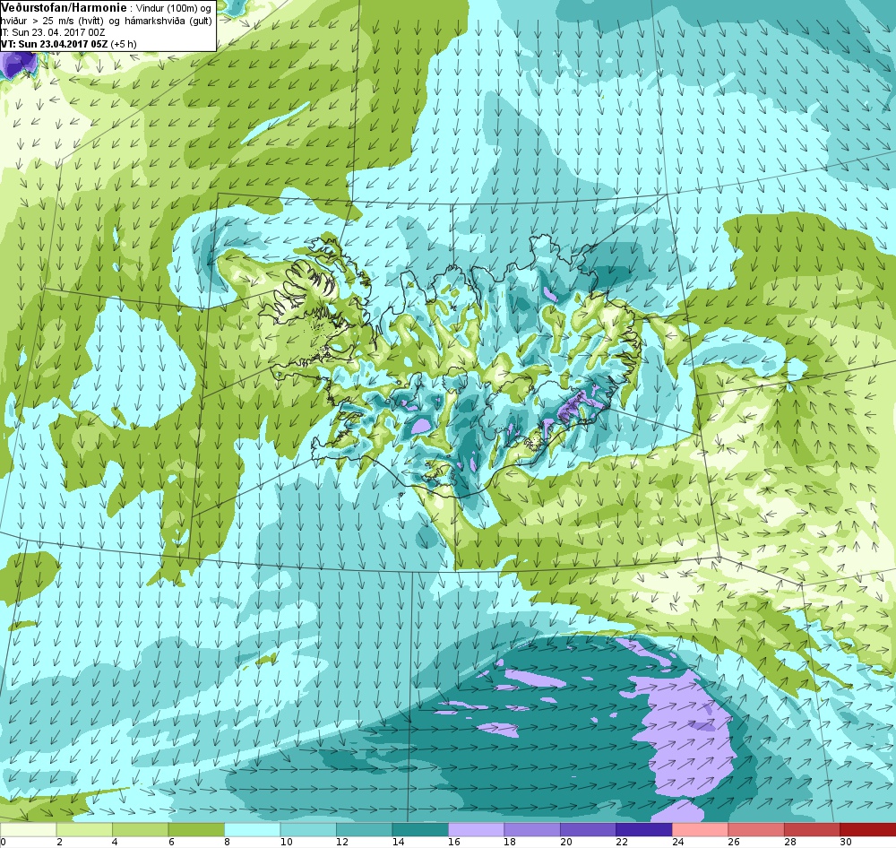Click the teal 12–14 m/s legend swatch

[x=364, y=829]
